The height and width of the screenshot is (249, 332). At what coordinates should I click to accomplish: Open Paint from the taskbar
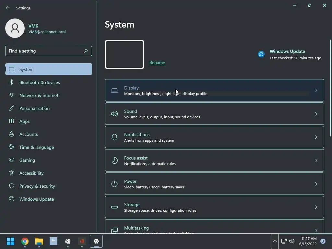click(68, 241)
